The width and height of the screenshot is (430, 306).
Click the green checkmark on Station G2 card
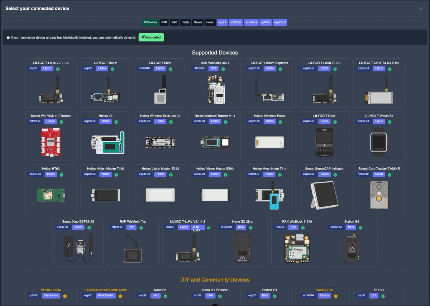360,227
